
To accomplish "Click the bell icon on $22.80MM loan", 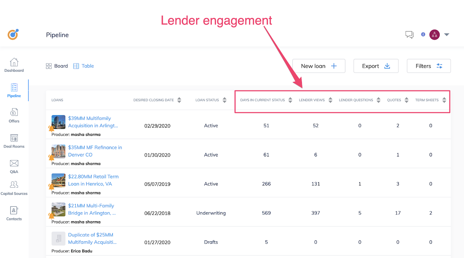I will pos(51,187).
